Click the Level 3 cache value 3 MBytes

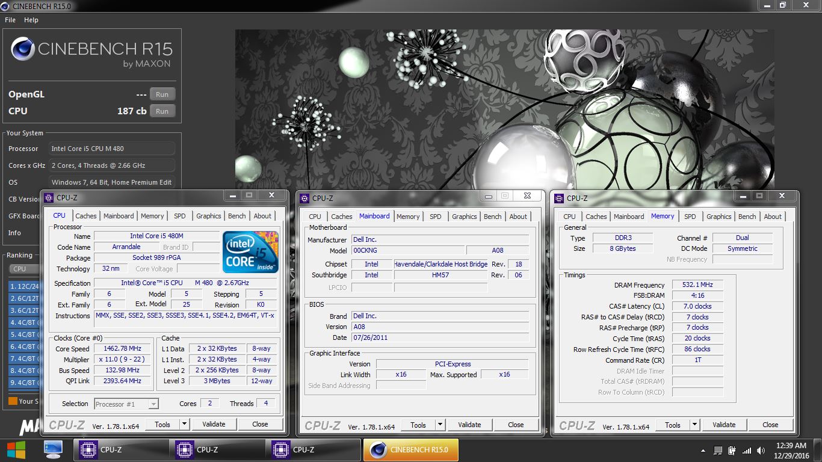pos(217,381)
